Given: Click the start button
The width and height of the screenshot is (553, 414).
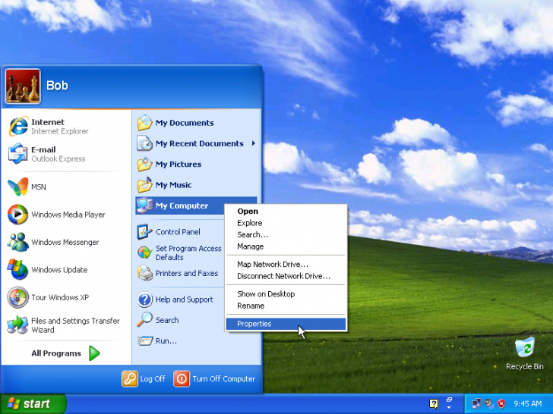Looking at the screenshot, I should tap(33, 403).
